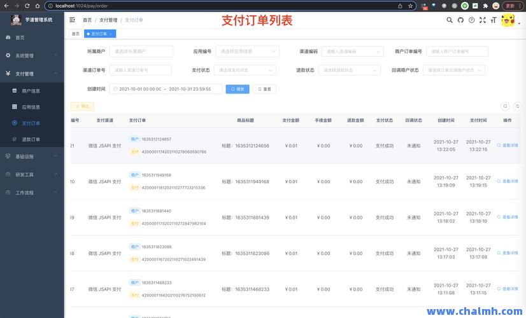Share the page from the address bar icon

[x=400, y=6]
